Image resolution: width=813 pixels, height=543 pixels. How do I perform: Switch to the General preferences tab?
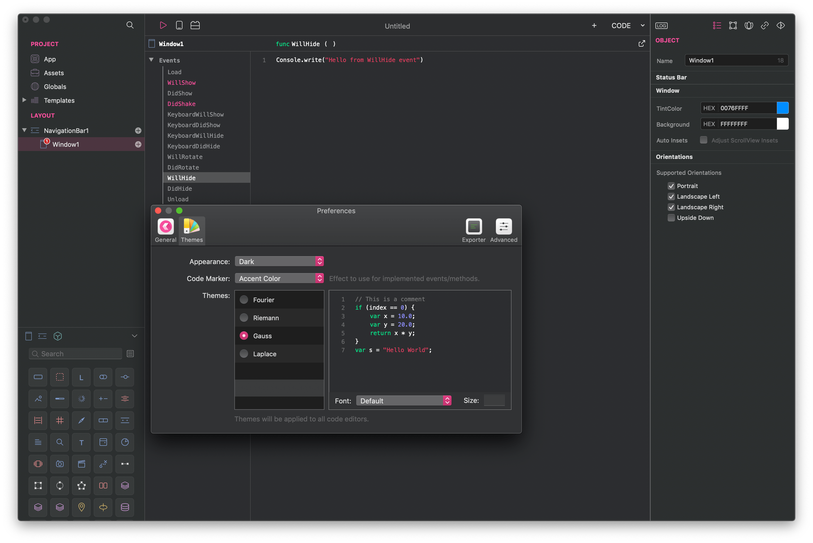(166, 231)
